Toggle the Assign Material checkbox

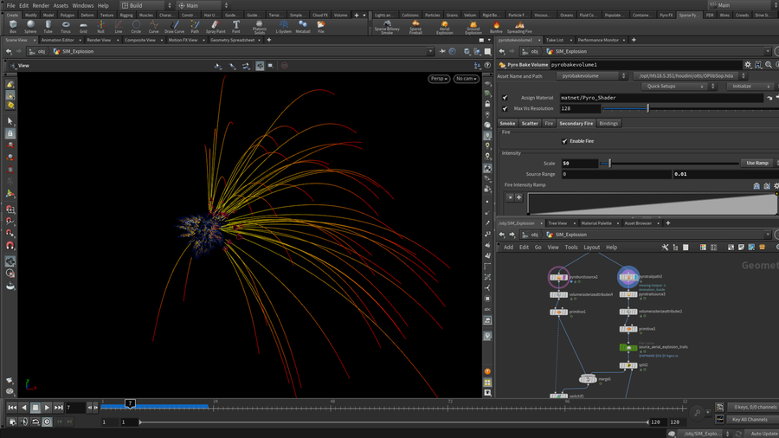click(x=505, y=98)
